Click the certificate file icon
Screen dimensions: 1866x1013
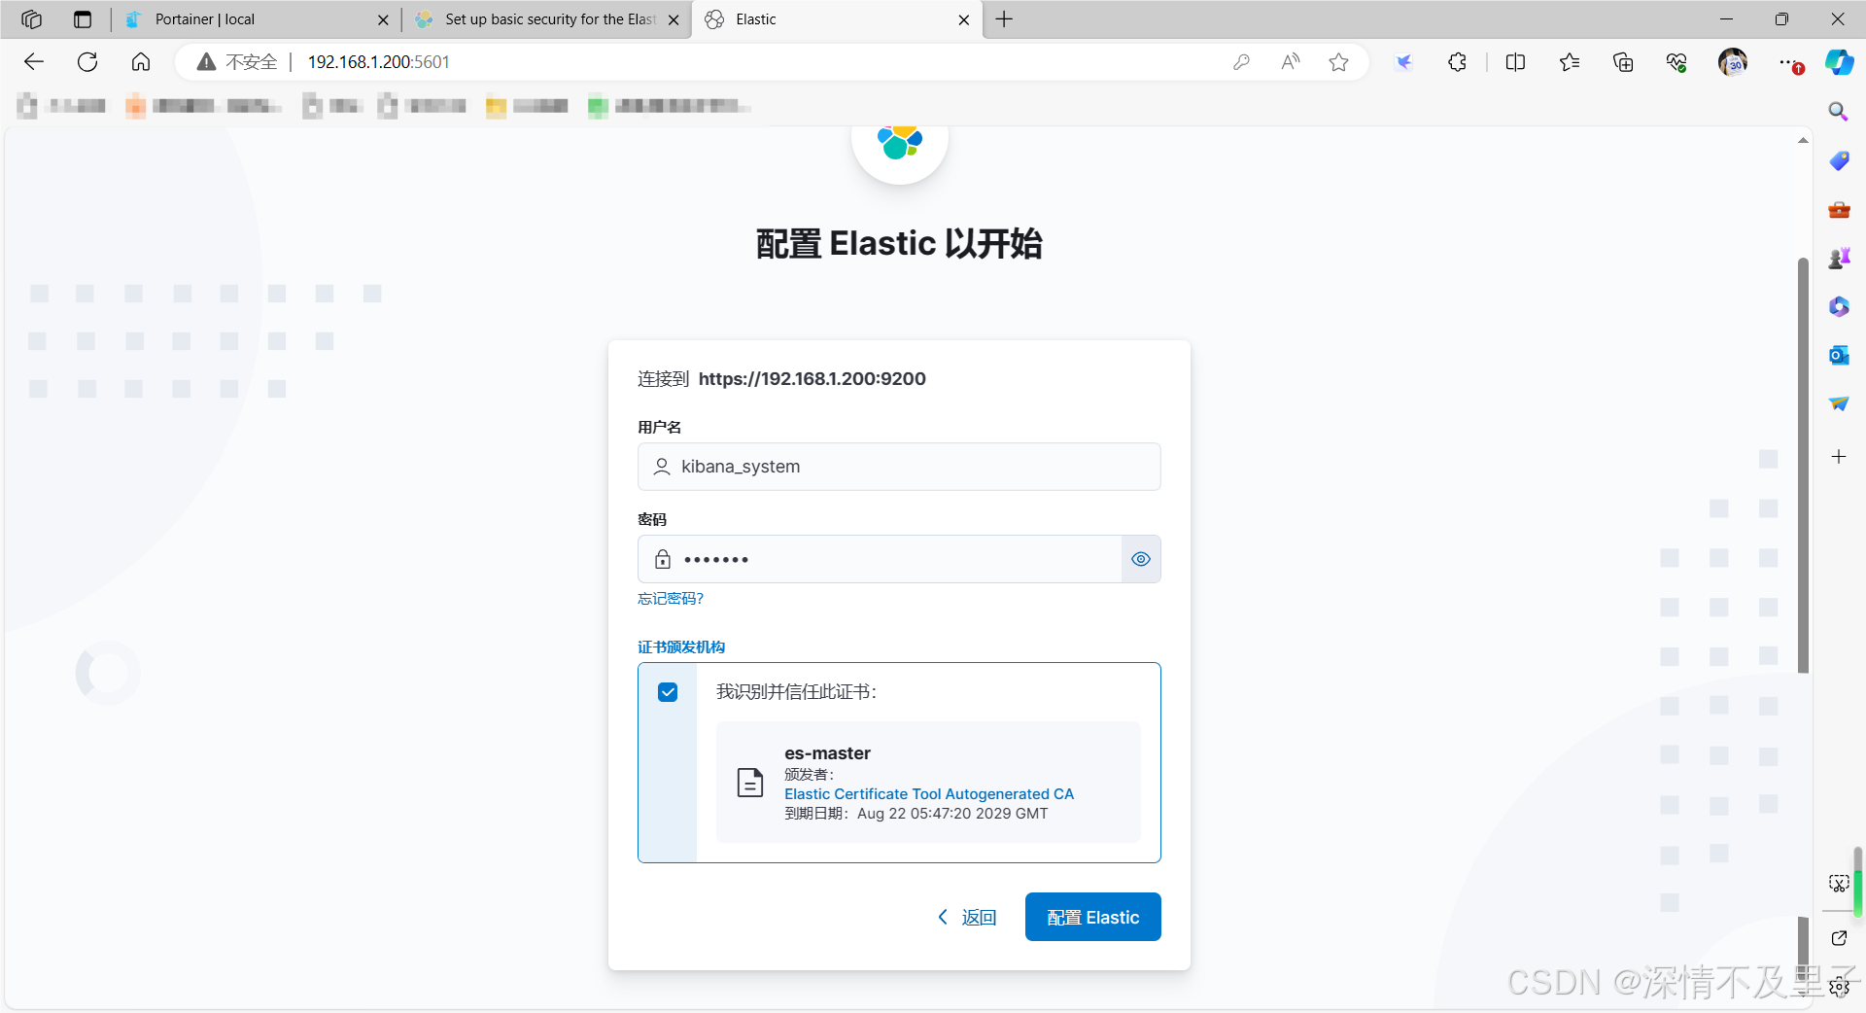(750, 783)
